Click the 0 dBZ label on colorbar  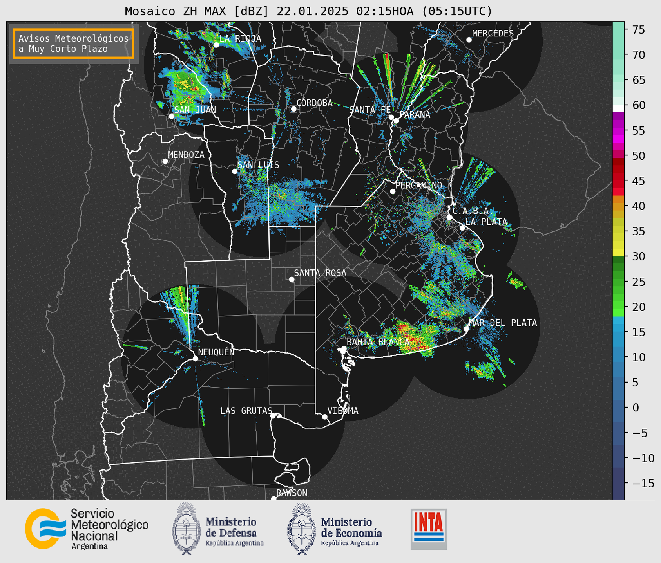coord(636,408)
